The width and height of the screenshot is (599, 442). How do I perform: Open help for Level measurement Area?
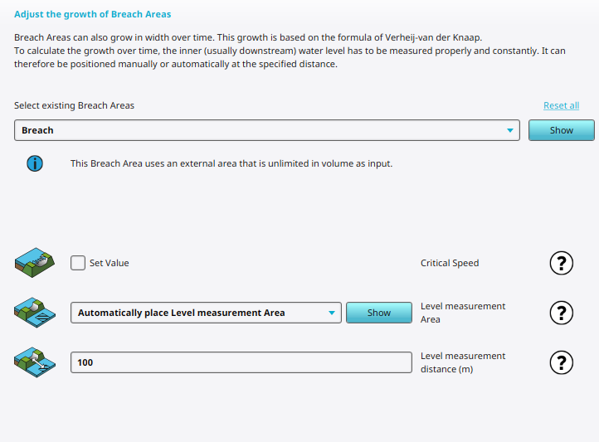tap(562, 313)
